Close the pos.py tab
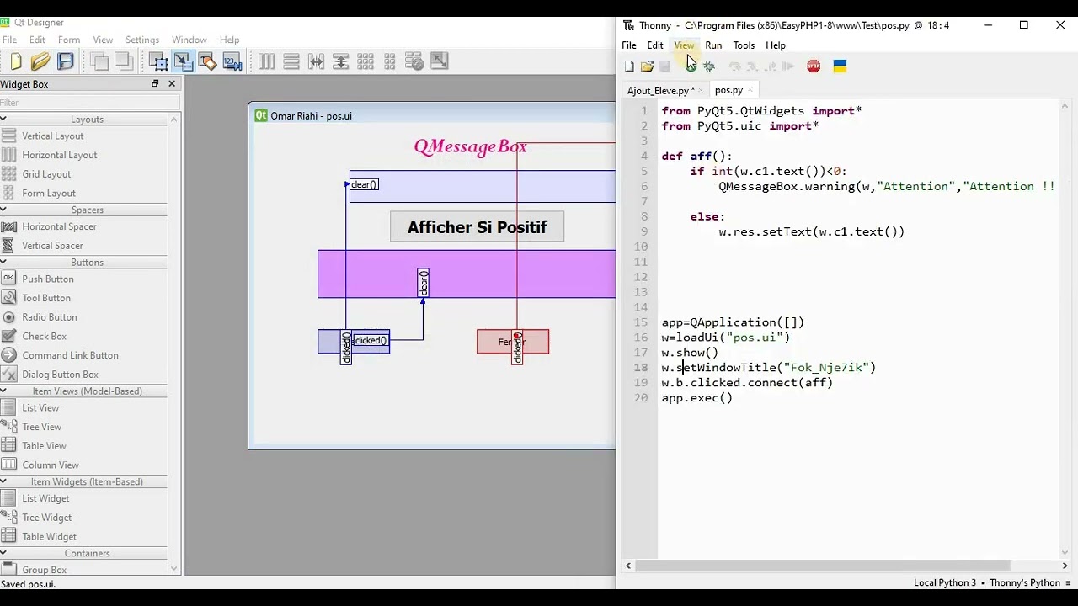Viewport: 1078px width, 606px height. 750,90
